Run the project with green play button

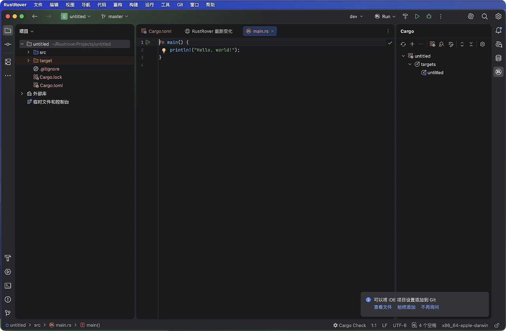pyautogui.click(x=417, y=17)
